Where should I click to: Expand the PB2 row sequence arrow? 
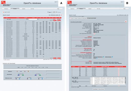(119, 86)
